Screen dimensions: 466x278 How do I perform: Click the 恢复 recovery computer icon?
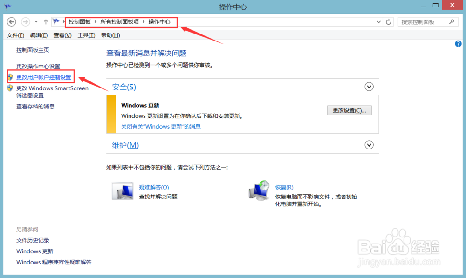[x=259, y=190]
